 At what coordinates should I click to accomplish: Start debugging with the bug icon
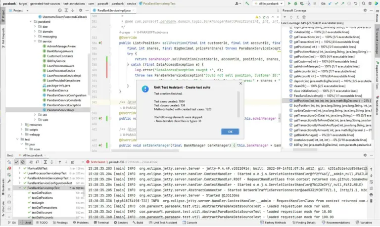click(295, 3)
